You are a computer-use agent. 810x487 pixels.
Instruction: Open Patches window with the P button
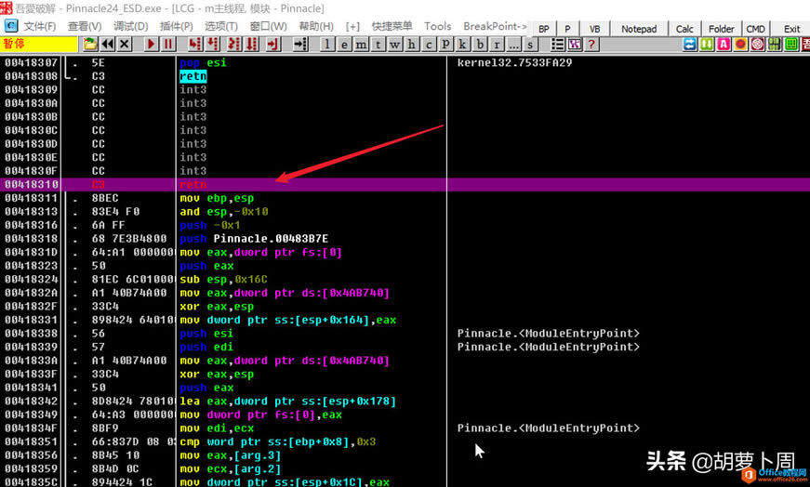click(445, 45)
